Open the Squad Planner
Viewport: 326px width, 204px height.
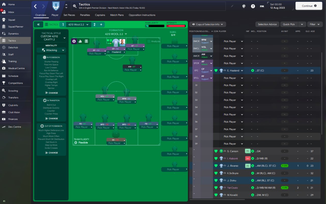15,27
